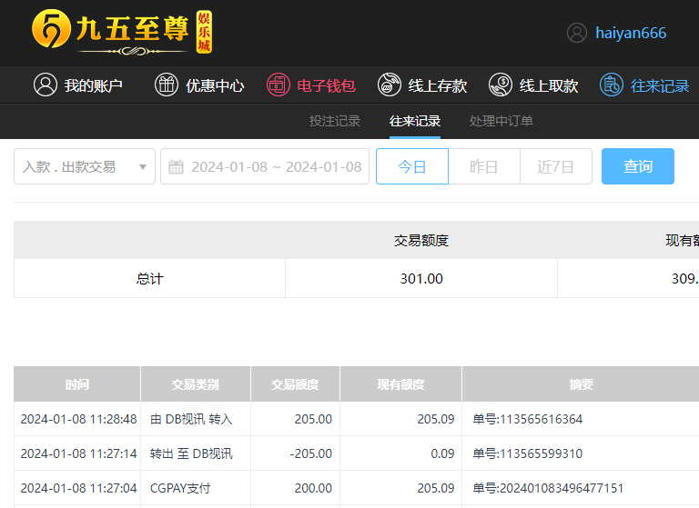699x508 pixels.
Task: Select the 今日 date filter
Action: pos(412,166)
